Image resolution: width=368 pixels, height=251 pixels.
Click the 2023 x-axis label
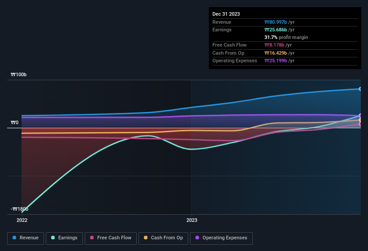(192, 220)
